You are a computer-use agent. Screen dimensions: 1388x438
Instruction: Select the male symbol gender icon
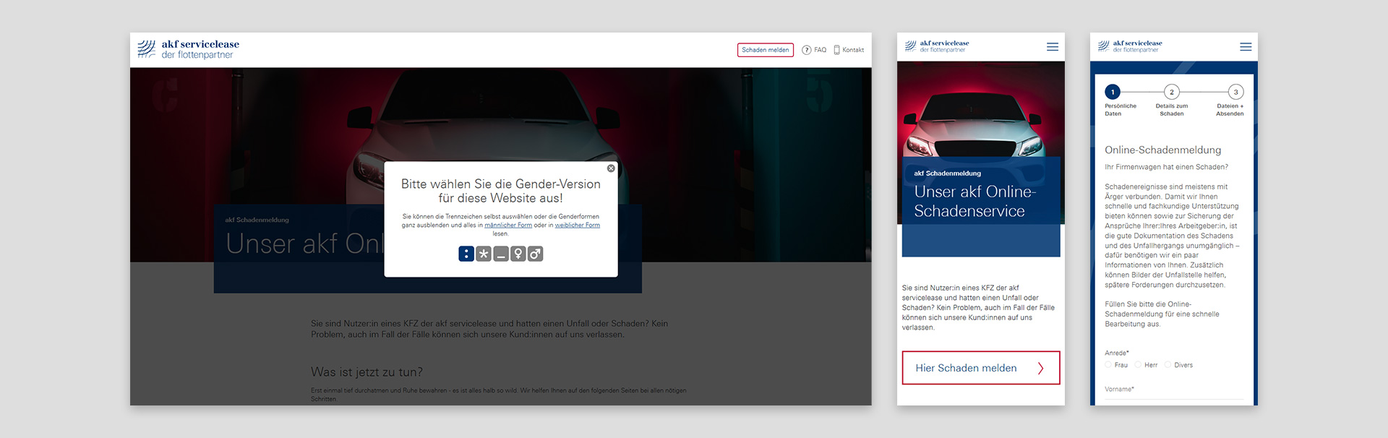[x=535, y=254]
